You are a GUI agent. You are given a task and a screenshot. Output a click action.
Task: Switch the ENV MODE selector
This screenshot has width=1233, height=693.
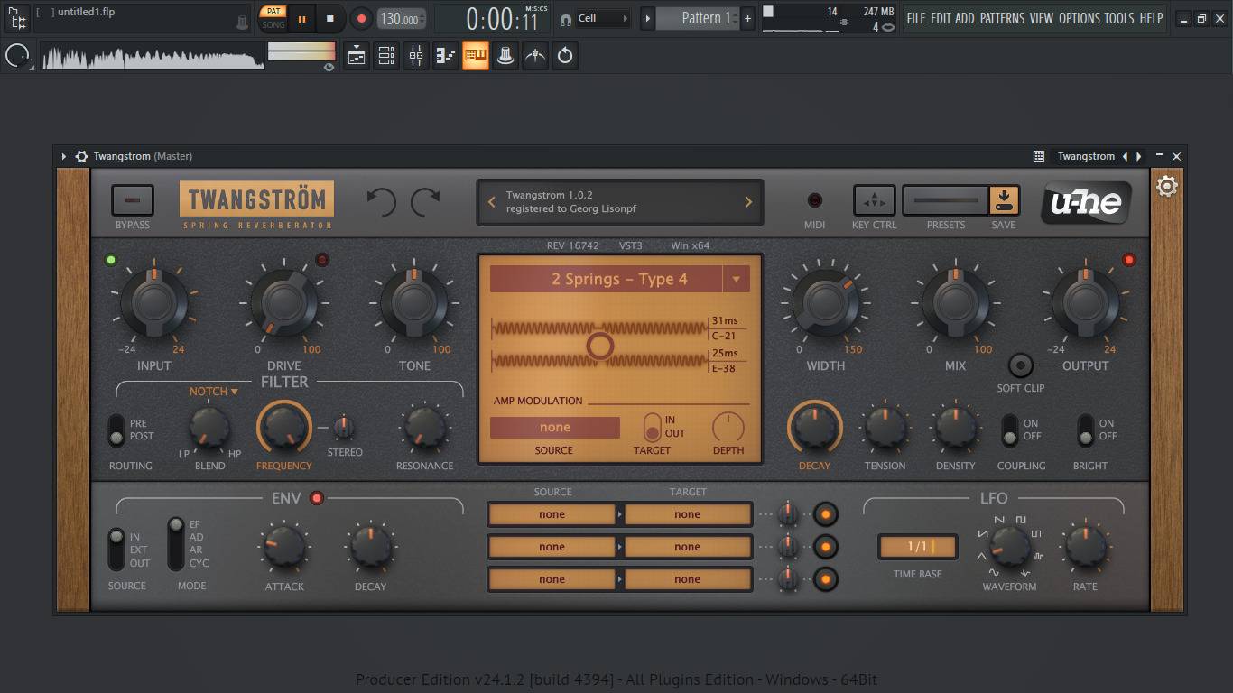(x=176, y=543)
